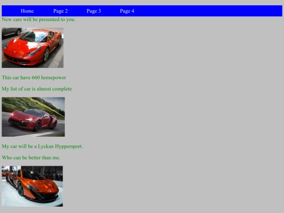Open the Home navigation link

click(27, 11)
